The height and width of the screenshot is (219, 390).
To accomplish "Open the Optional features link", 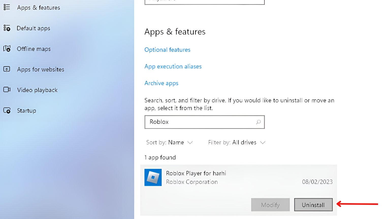I will tap(167, 50).
